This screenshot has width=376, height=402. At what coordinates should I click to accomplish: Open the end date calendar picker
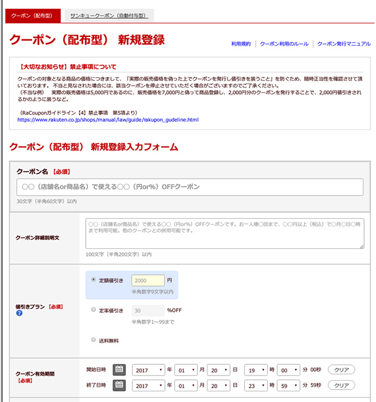[x=119, y=384]
